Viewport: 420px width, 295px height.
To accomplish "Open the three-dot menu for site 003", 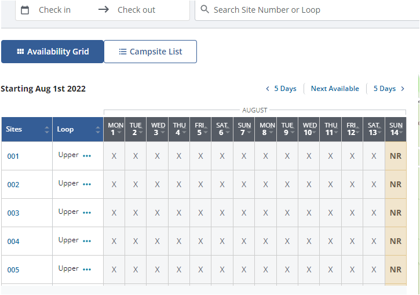I will pos(87,213).
